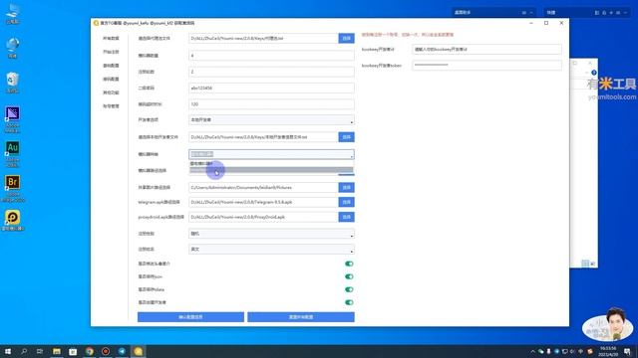Click details view icon in background window
The width and height of the screenshot is (638, 358).
click(585, 264)
